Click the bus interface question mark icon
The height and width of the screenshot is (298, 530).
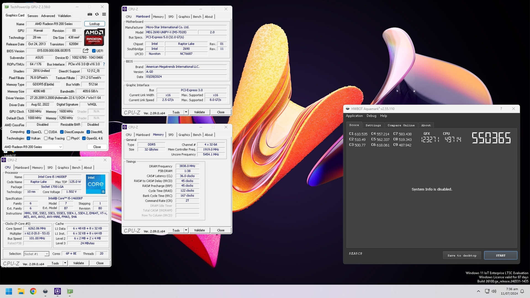tap(104, 64)
